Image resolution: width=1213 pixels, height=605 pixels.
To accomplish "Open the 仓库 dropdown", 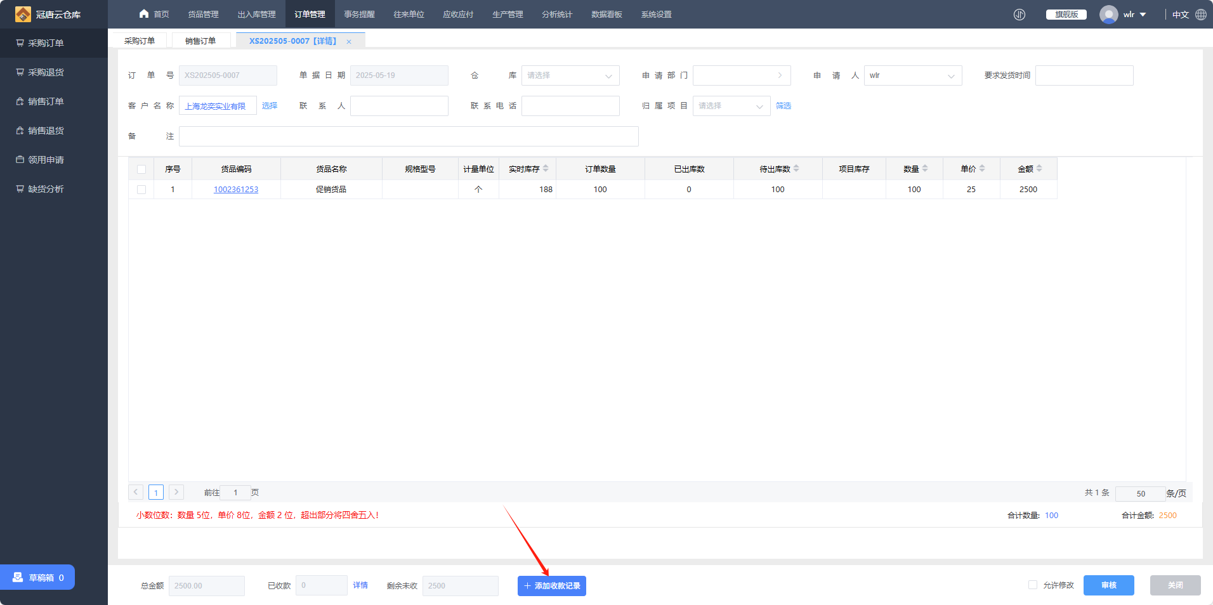I will tap(570, 75).
